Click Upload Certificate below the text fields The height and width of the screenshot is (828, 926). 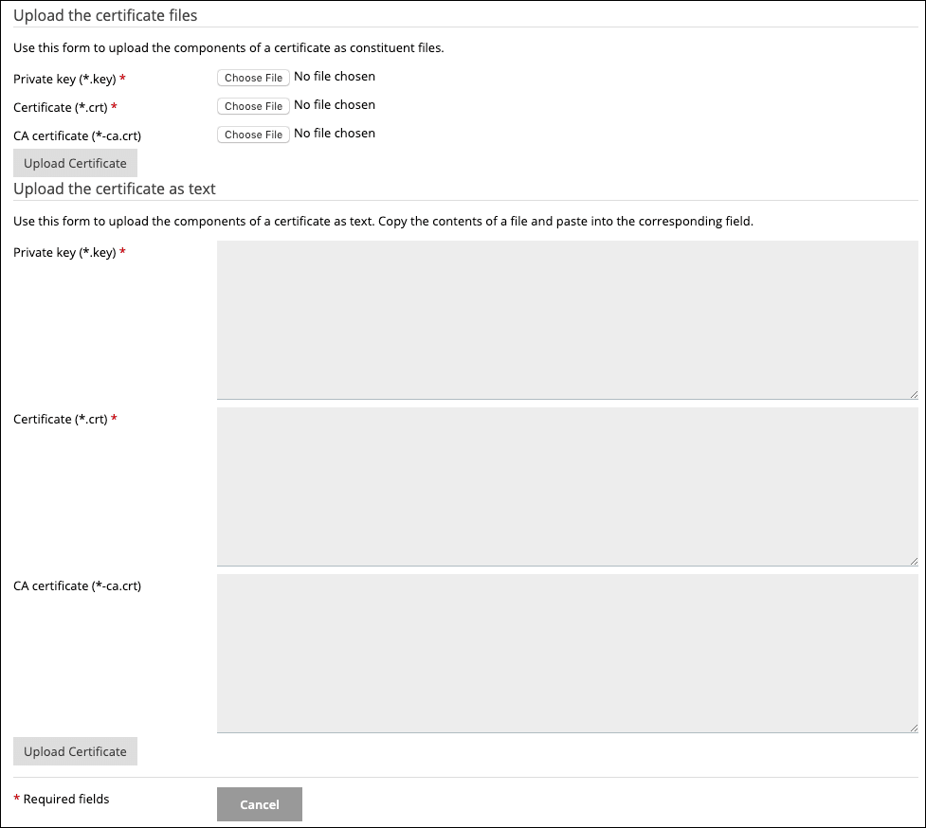(75, 751)
